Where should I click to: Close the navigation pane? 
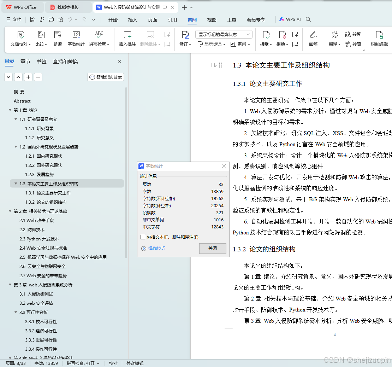pyautogui.click(x=120, y=62)
